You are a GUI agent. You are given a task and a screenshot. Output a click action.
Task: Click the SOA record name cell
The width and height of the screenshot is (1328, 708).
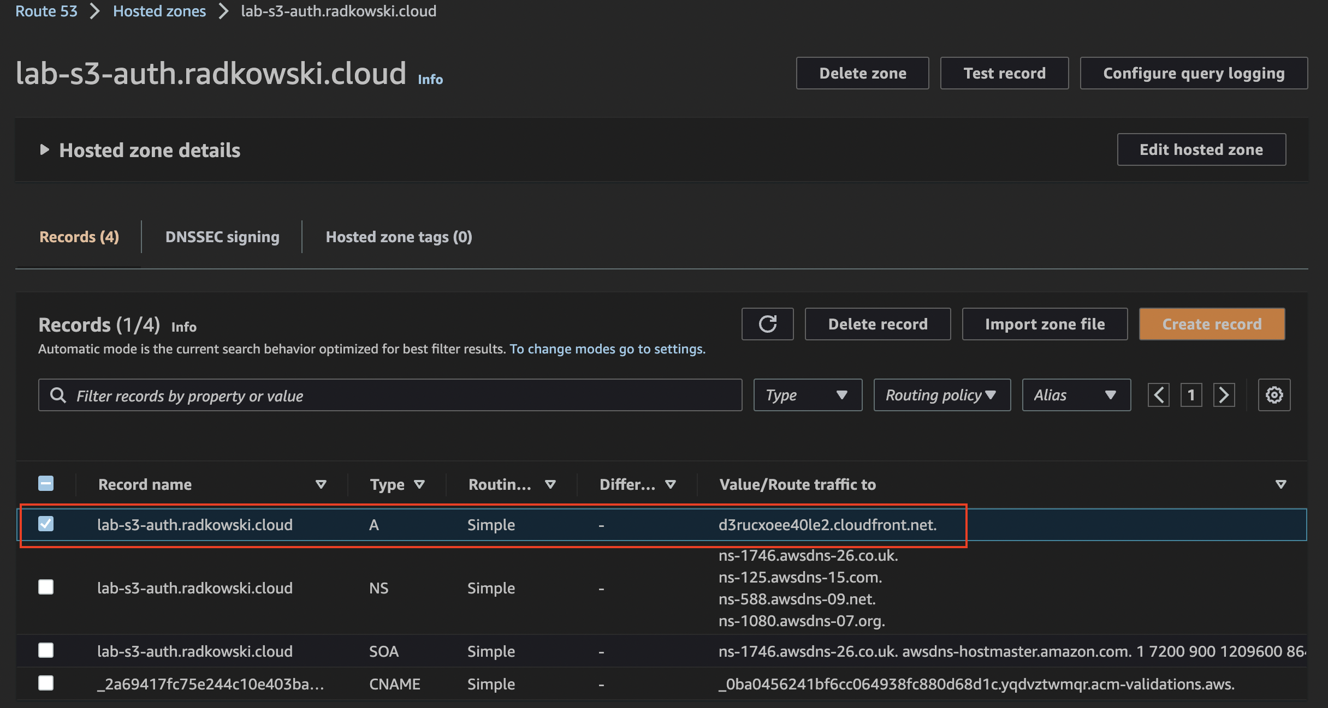click(195, 651)
